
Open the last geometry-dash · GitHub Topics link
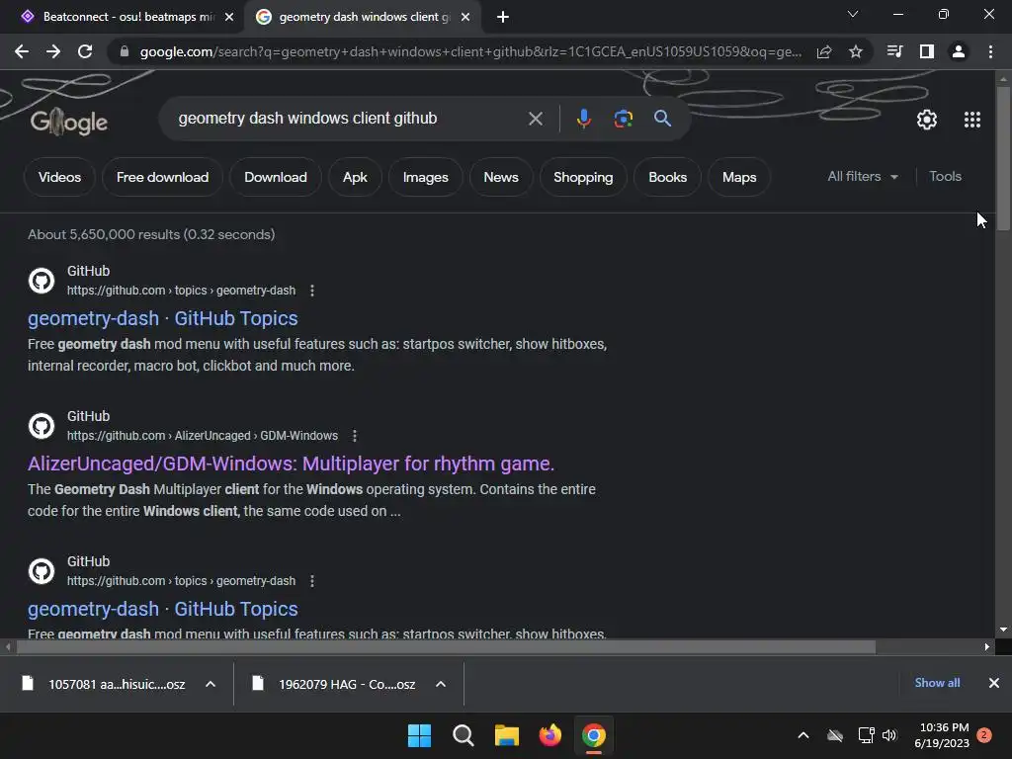[163, 609]
